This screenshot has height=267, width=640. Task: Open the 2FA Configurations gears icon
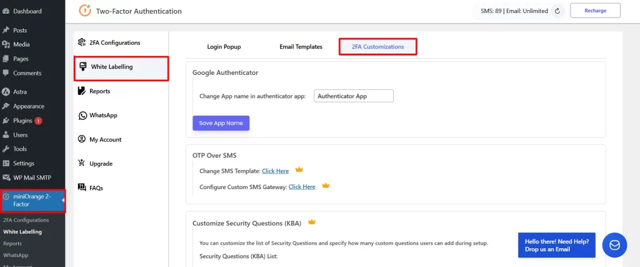click(x=82, y=42)
